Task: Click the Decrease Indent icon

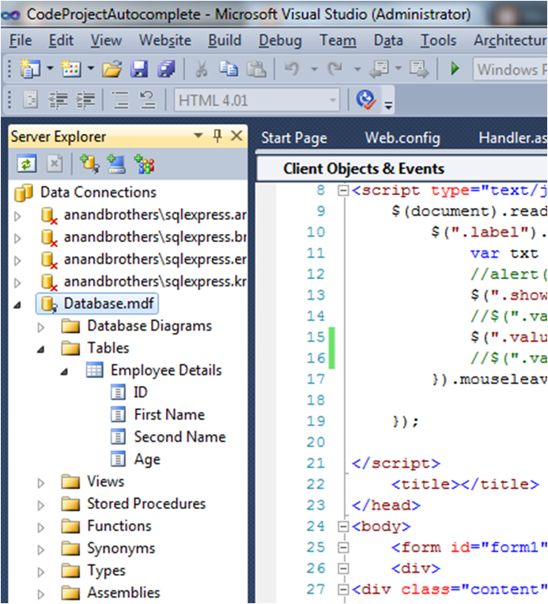Action: [58, 100]
